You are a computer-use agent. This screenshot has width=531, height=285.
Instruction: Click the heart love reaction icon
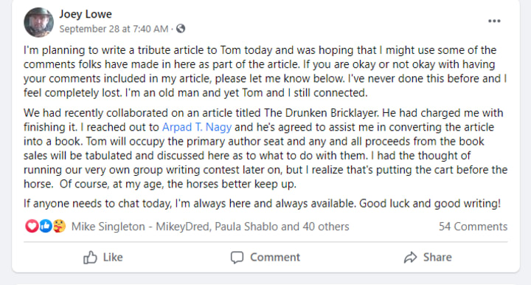click(32, 226)
